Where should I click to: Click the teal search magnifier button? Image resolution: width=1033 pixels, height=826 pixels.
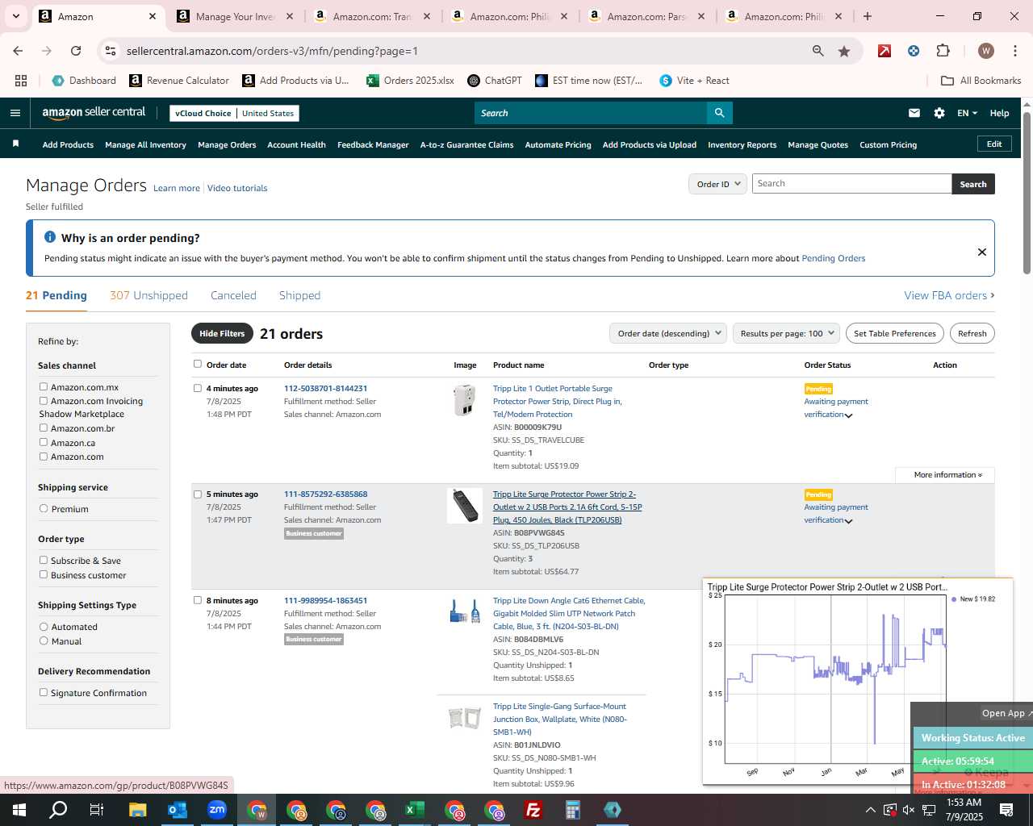click(x=720, y=113)
